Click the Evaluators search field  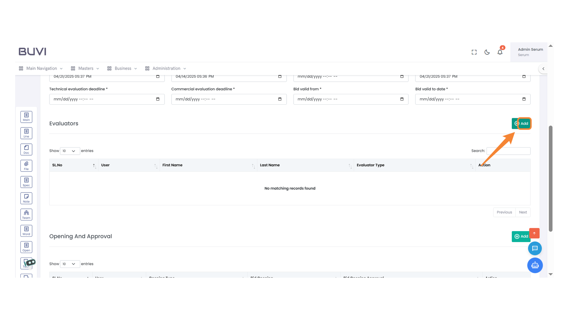click(508, 151)
